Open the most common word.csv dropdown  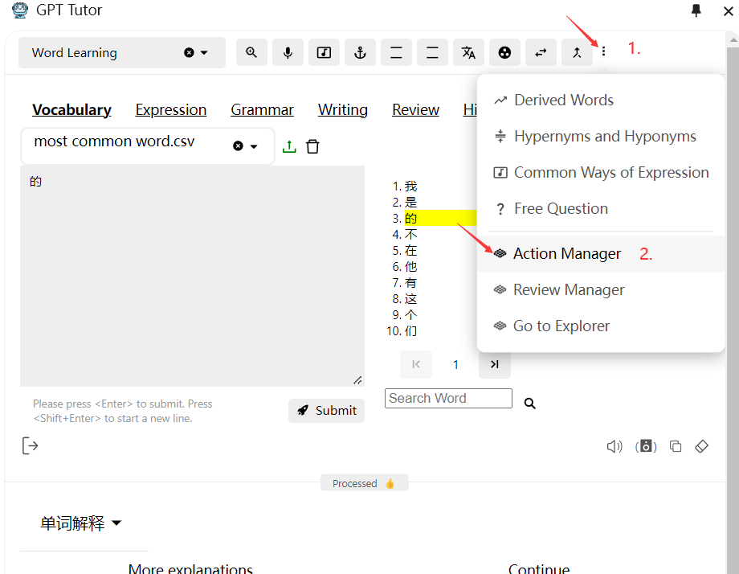tap(254, 146)
